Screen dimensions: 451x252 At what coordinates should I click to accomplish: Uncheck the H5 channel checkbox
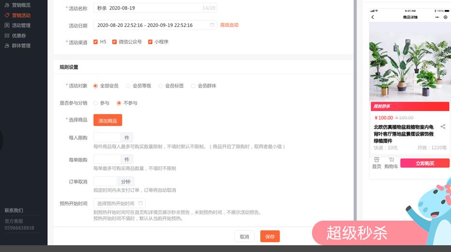pos(96,42)
